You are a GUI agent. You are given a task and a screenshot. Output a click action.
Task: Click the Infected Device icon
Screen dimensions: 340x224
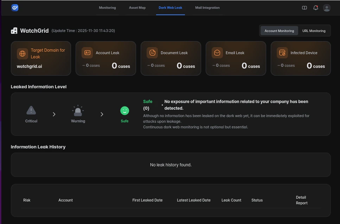(x=282, y=53)
